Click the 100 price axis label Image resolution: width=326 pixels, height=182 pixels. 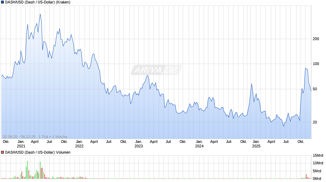pos(316,64)
